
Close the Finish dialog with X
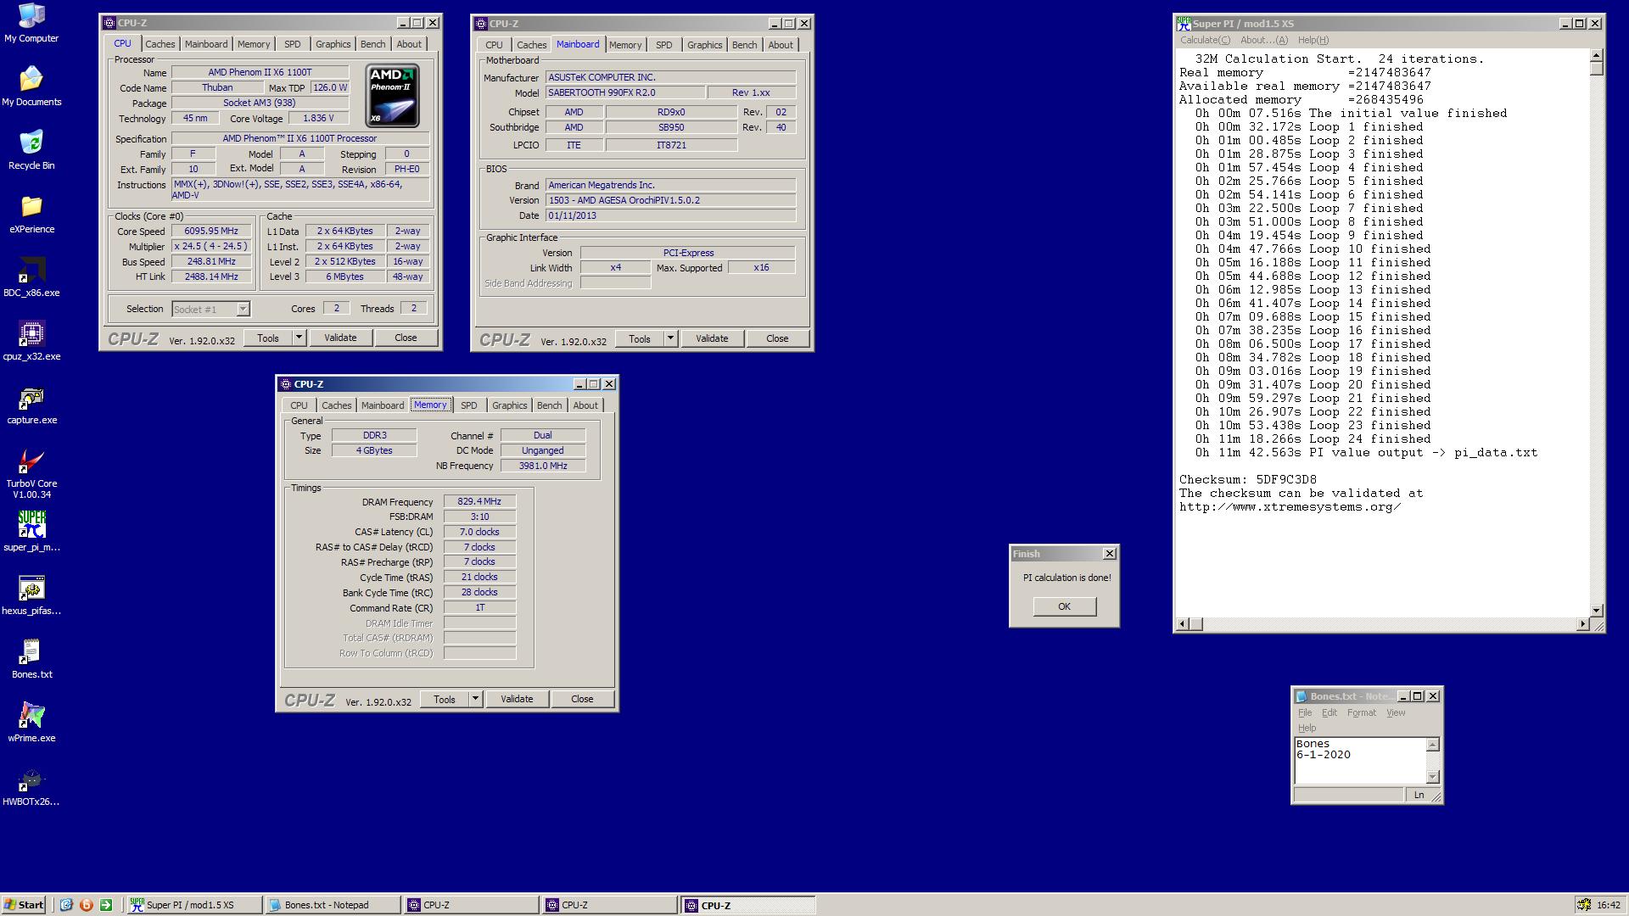point(1109,553)
